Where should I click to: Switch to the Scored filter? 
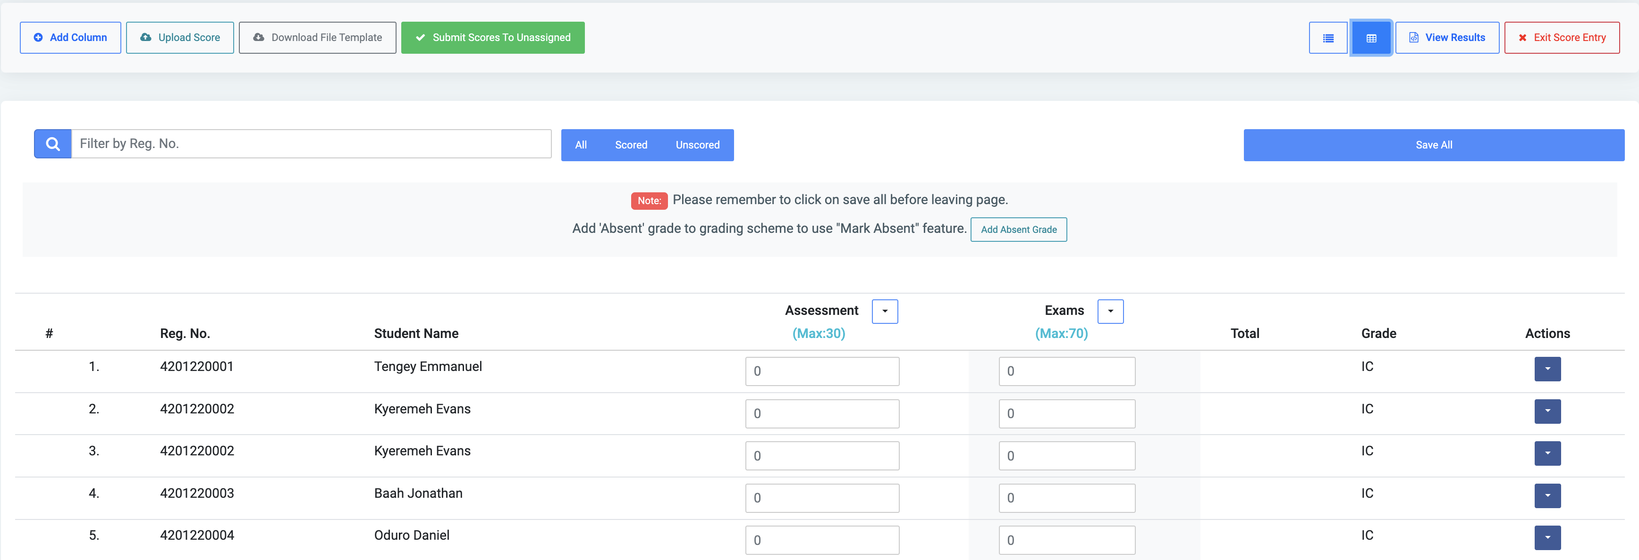pos(631,145)
